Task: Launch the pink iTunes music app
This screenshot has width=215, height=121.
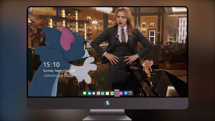Action: coord(121,93)
